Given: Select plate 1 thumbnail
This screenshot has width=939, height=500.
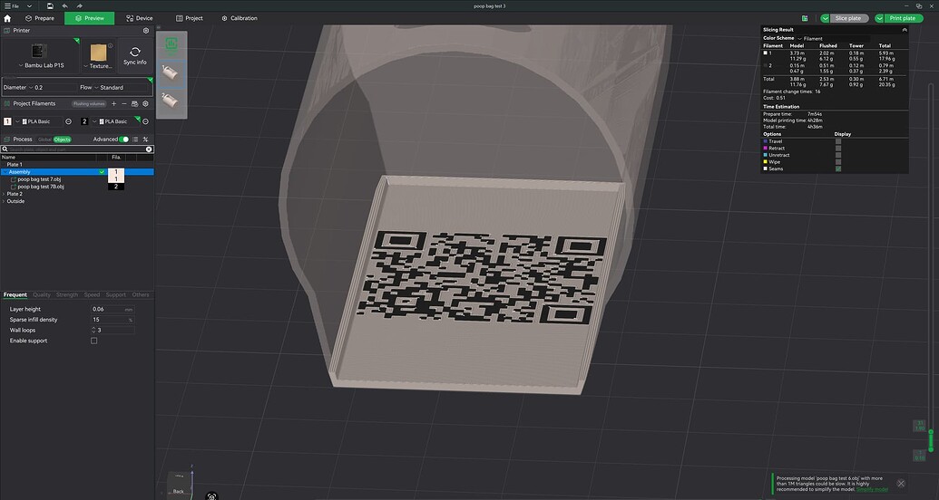Looking at the screenshot, I should pyautogui.click(x=171, y=74).
